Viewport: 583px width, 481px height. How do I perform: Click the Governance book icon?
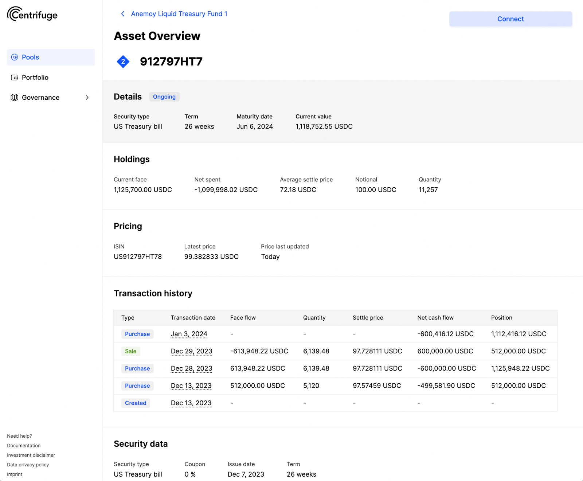[x=15, y=98]
